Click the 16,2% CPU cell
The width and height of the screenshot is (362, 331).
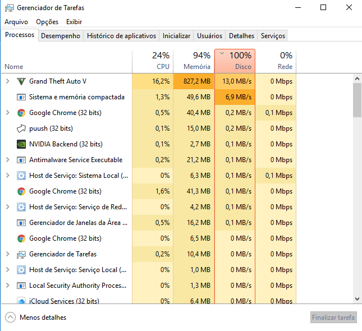click(153, 81)
